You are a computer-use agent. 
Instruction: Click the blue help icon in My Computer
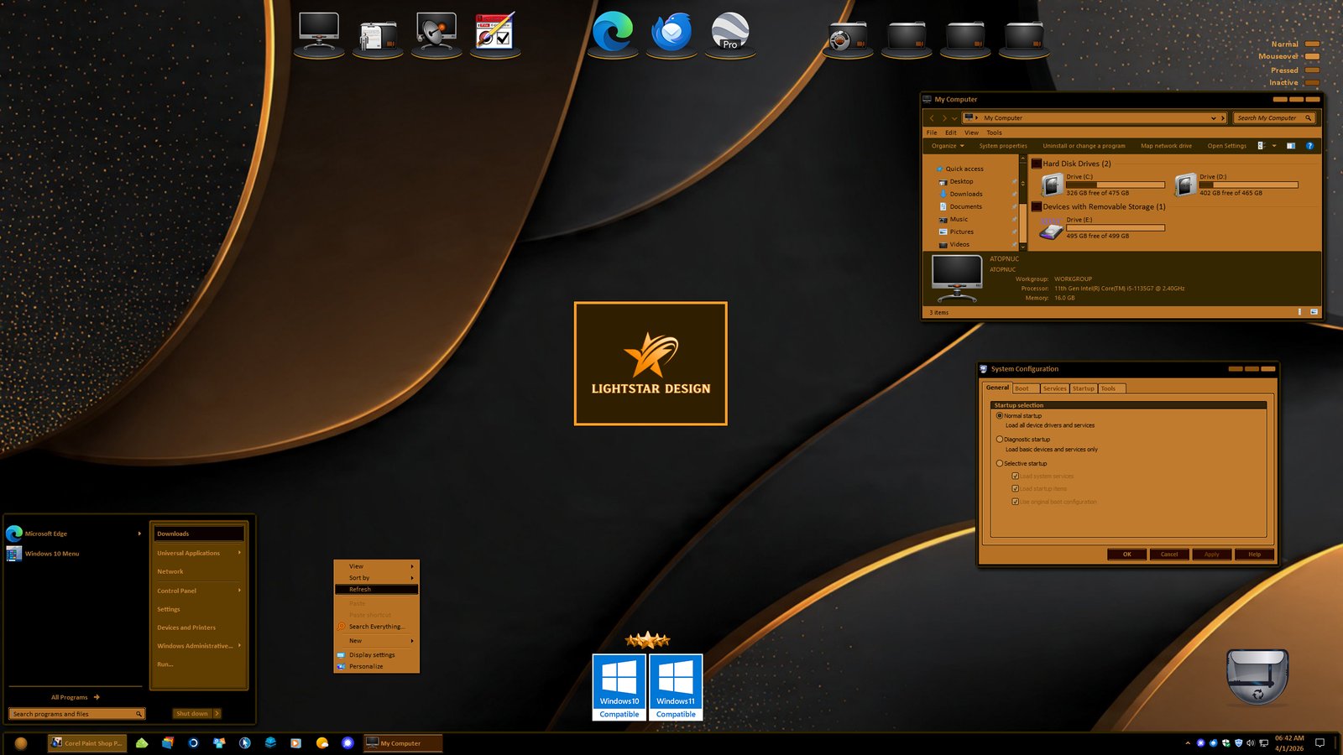[1309, 146]
